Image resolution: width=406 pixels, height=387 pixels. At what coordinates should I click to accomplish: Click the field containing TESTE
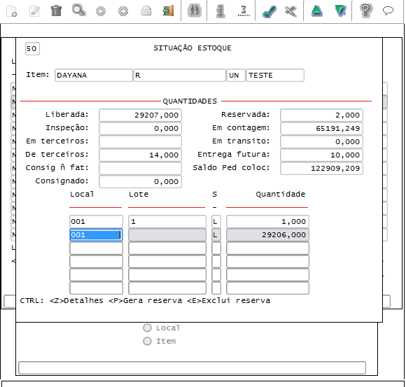[x=275, y=76]
